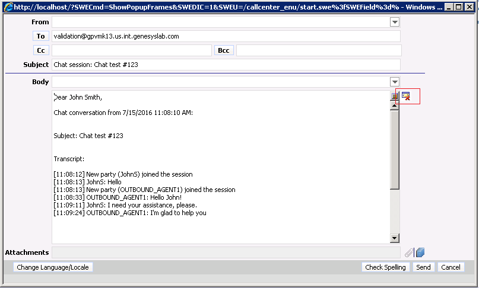Send the email

point(423,267)
